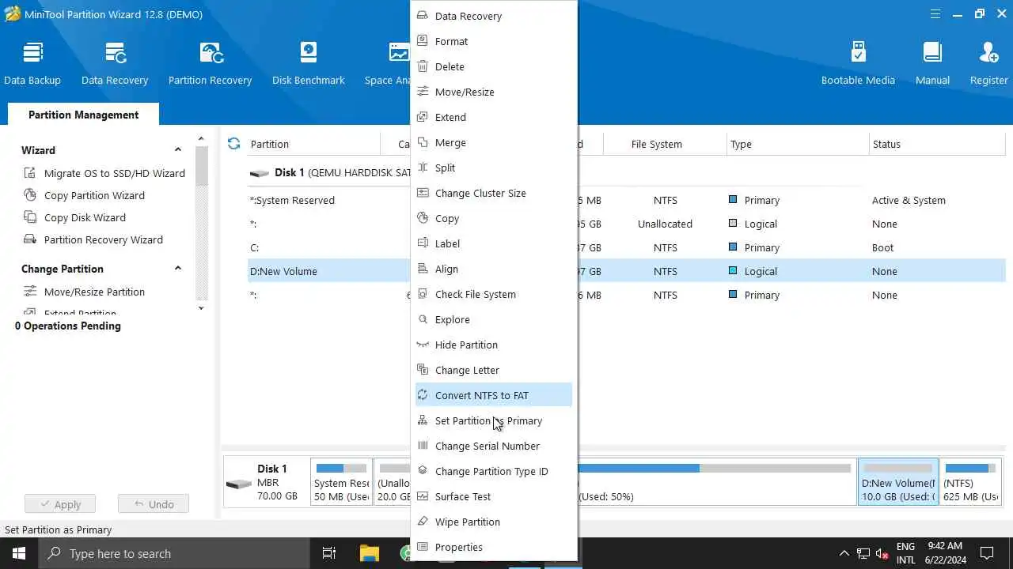Click Partition Recovery Wizard icon

(30, 239)
